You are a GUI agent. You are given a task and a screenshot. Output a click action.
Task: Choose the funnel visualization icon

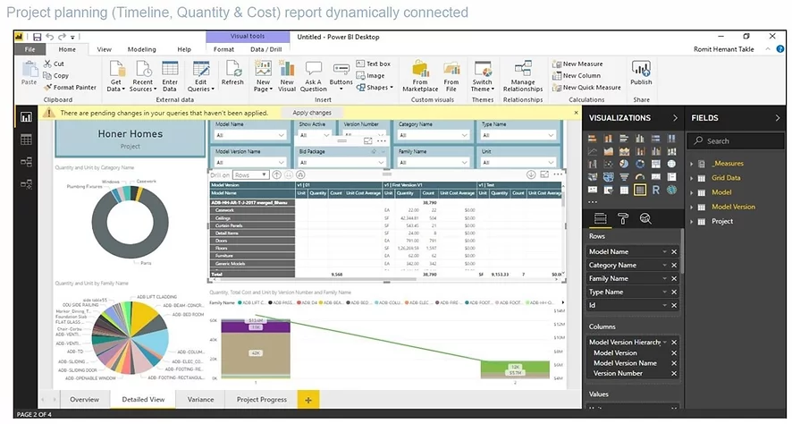tap(624, 177)
